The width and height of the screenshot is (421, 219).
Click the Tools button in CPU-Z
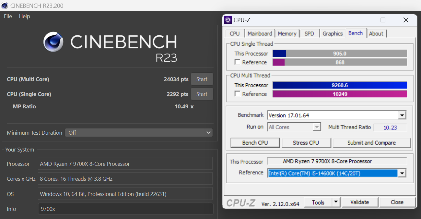coord(318,202)
